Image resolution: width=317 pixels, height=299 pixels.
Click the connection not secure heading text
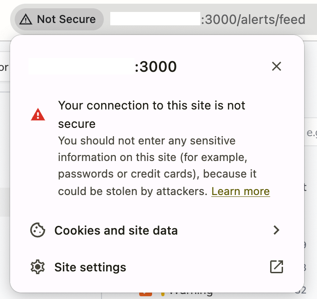point(152,115)
